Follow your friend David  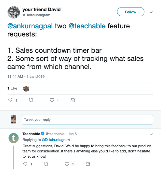[x=131, y=12]
